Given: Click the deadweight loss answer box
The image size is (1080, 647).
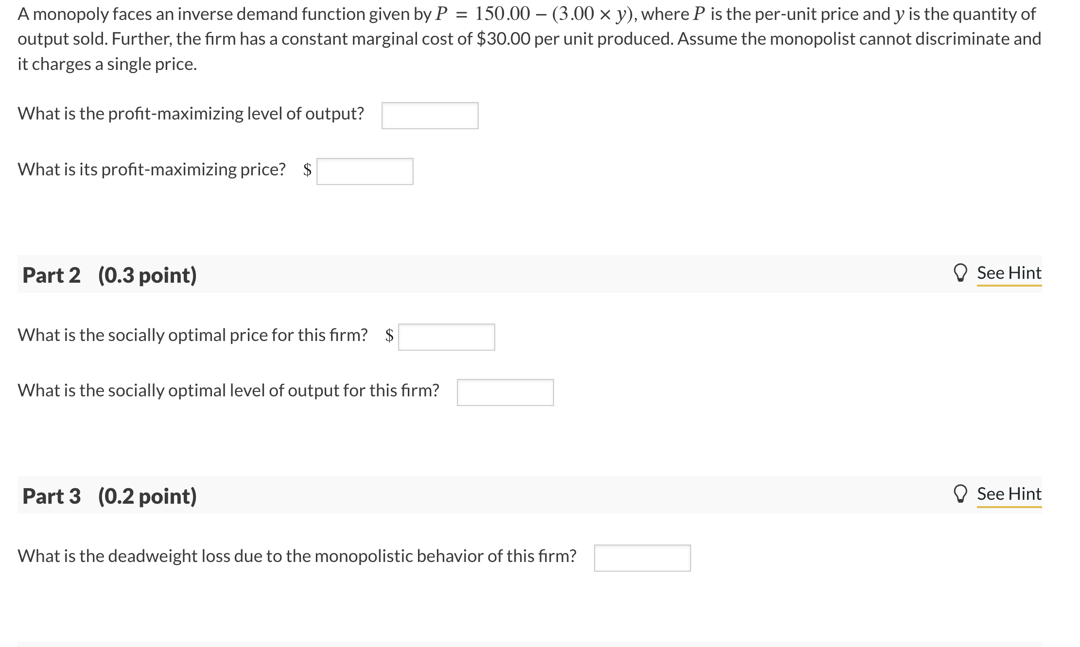Looking at the screenshot, I should pos(642,558).
